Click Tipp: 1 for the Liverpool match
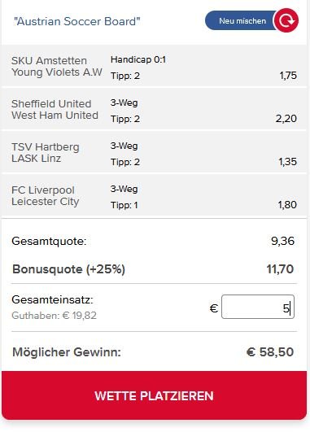Screen dimensions: 310x432 (x=124, y=205)
